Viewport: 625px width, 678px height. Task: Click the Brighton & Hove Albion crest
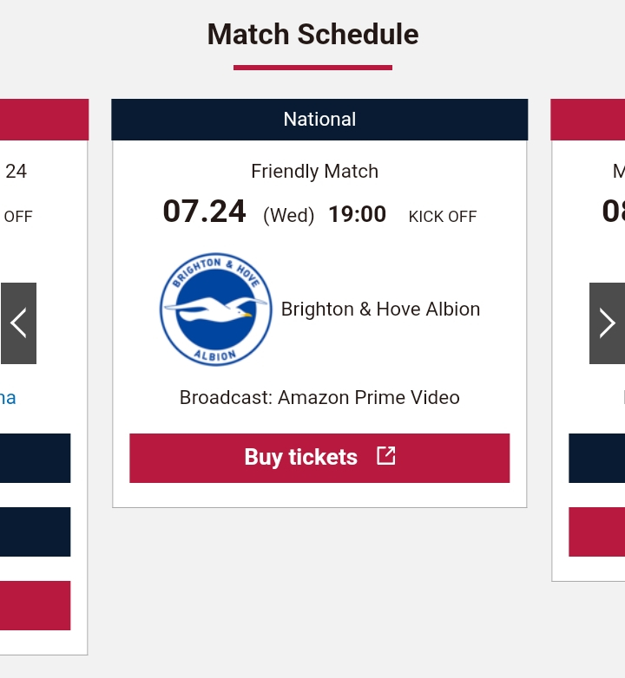pos(215,310)
